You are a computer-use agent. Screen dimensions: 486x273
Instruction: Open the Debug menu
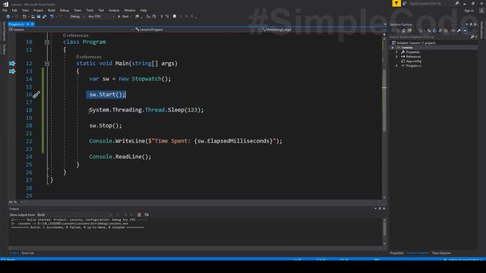[64, 10]
